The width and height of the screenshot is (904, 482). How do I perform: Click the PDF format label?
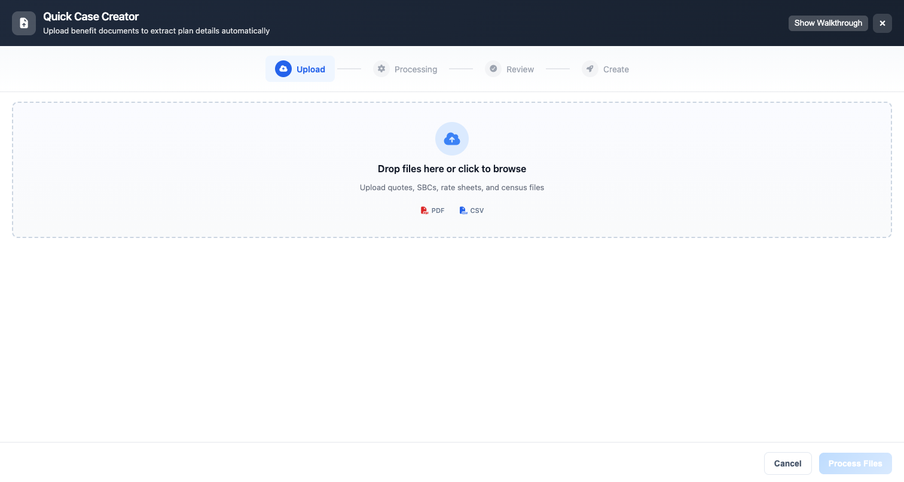click(x=438, y=211)
